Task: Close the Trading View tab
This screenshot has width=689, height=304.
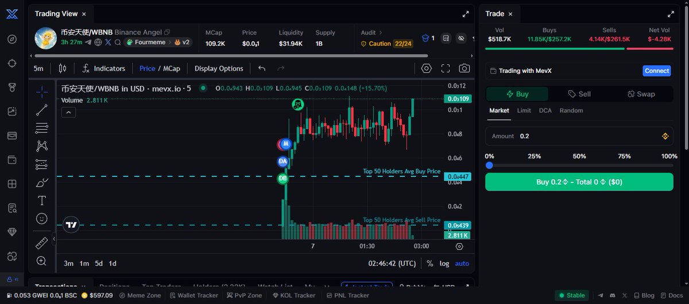Action: [x=84, y=14]
